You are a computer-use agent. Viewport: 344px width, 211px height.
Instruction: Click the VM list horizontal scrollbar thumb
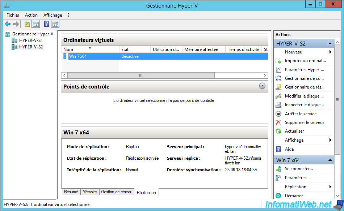141,75
